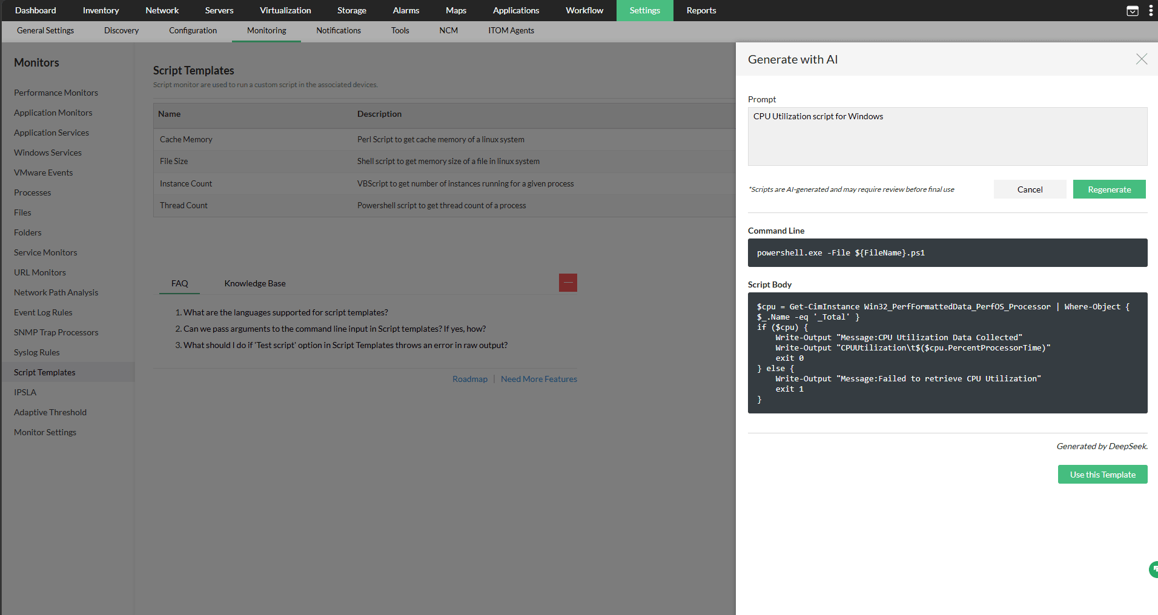Open IPSLA in sidebar
This screenshot has width=1158, height=615.
pos(25,392)
